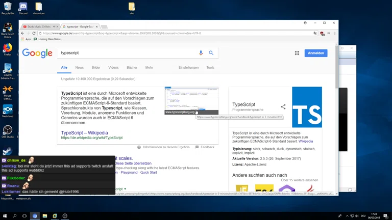The width and height of the screenshot is (392, 220).
Task: Open Wikipedia link in knowledge panel
Action: point(306,142)
